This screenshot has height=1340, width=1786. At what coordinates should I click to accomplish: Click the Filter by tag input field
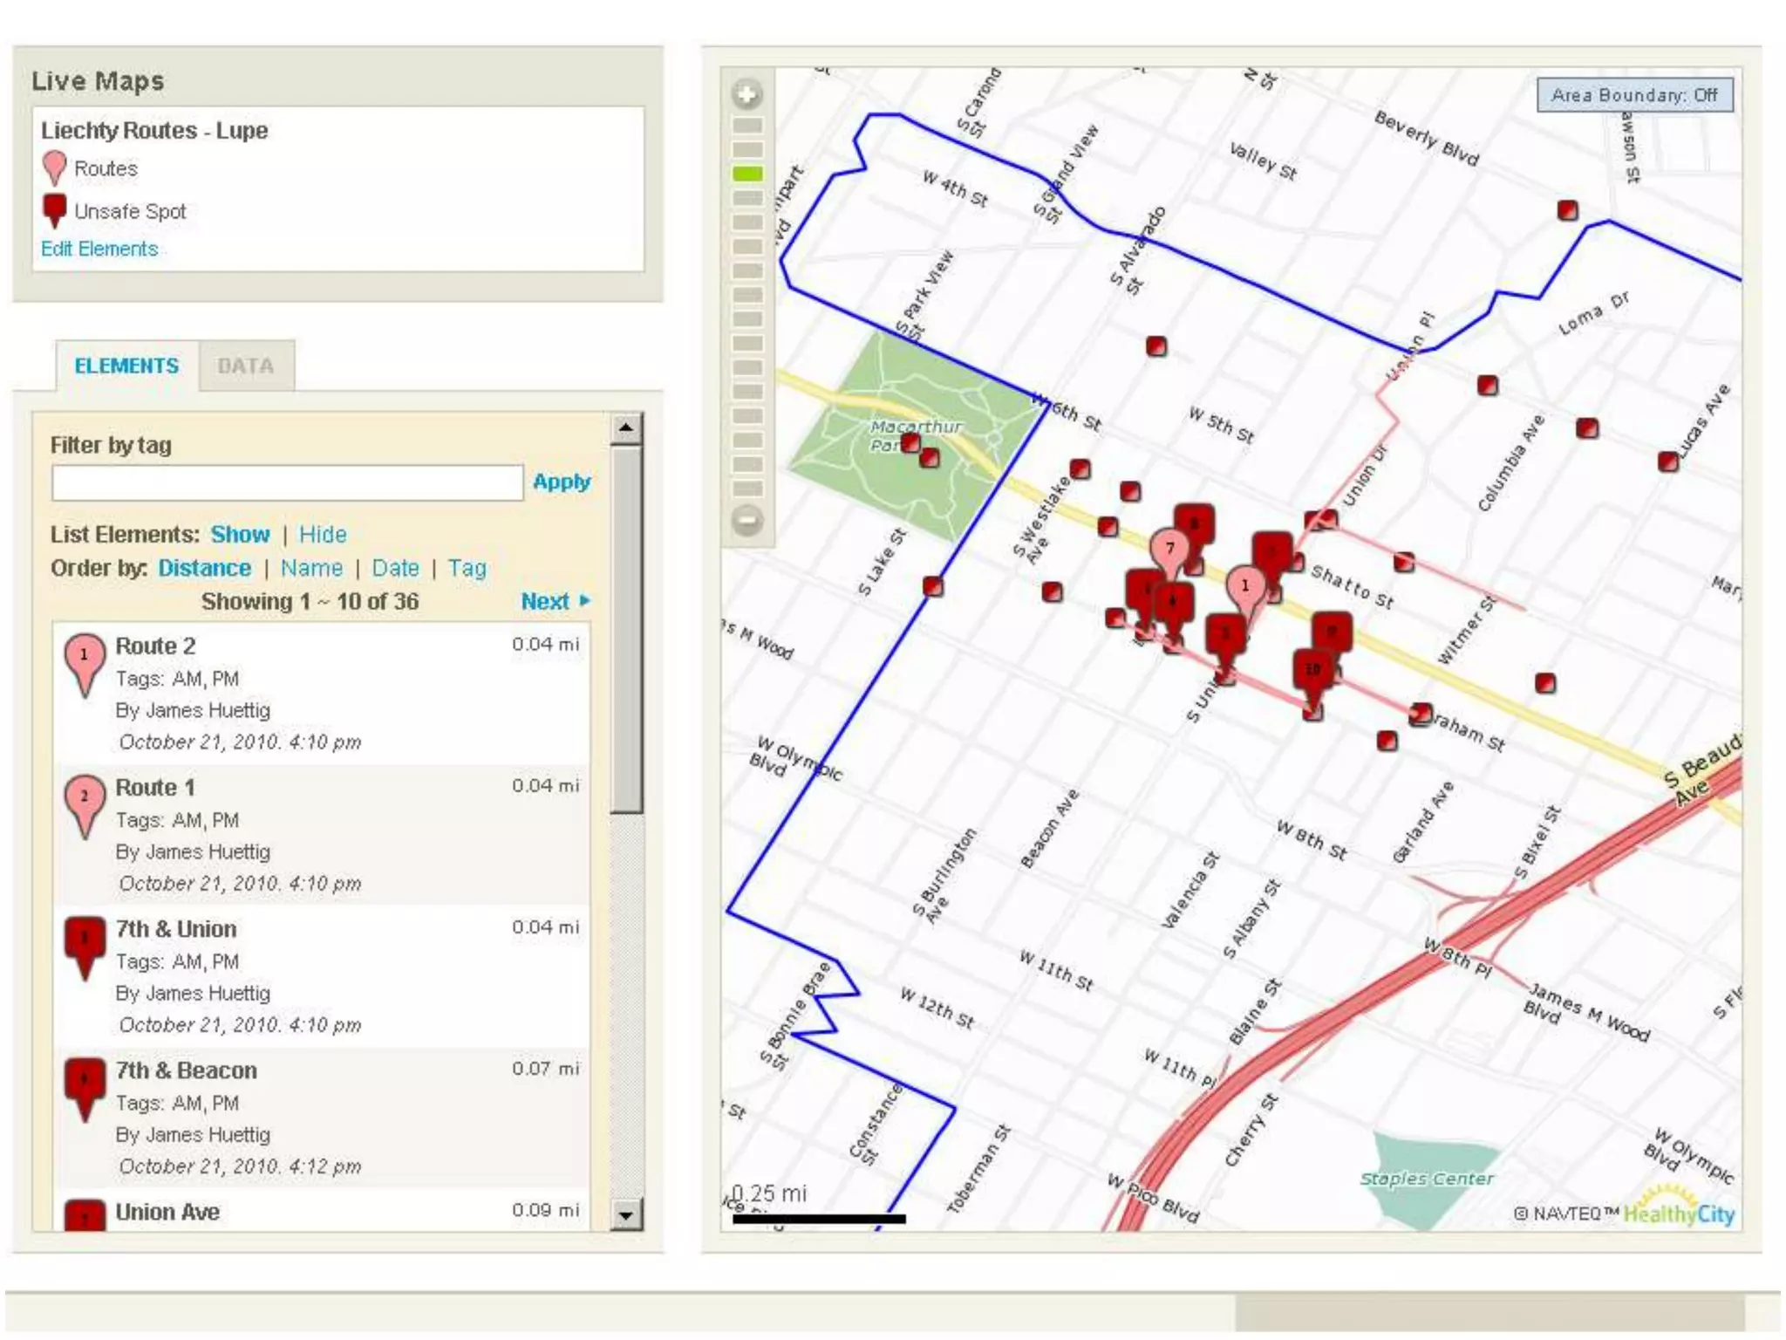pos(287,482)
